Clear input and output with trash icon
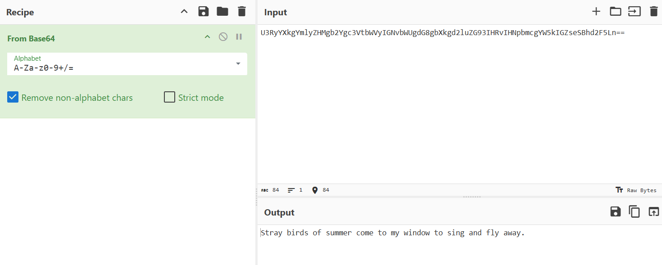This screenshot has height=265, width=662. tap(653, 12)
